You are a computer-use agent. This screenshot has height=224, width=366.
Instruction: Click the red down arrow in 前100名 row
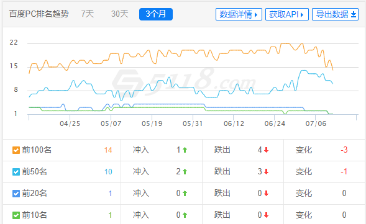(266, 150)
